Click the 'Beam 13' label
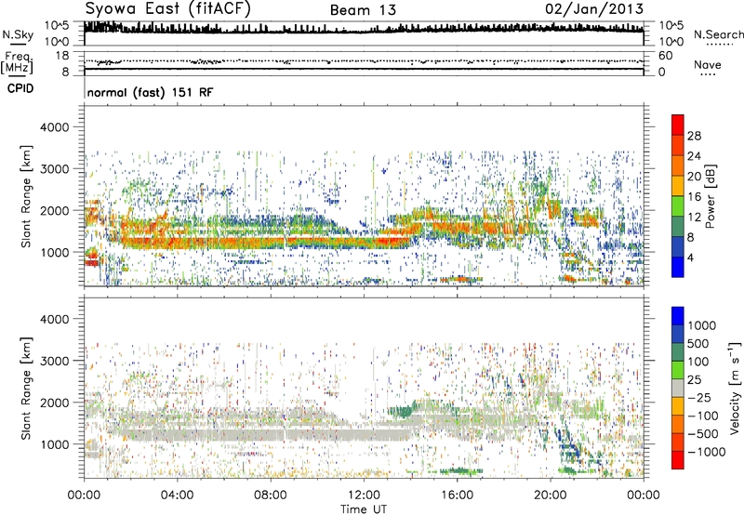The height and width of the screenshot is (515, 744). pyautogui.click(x=363, y=10)
